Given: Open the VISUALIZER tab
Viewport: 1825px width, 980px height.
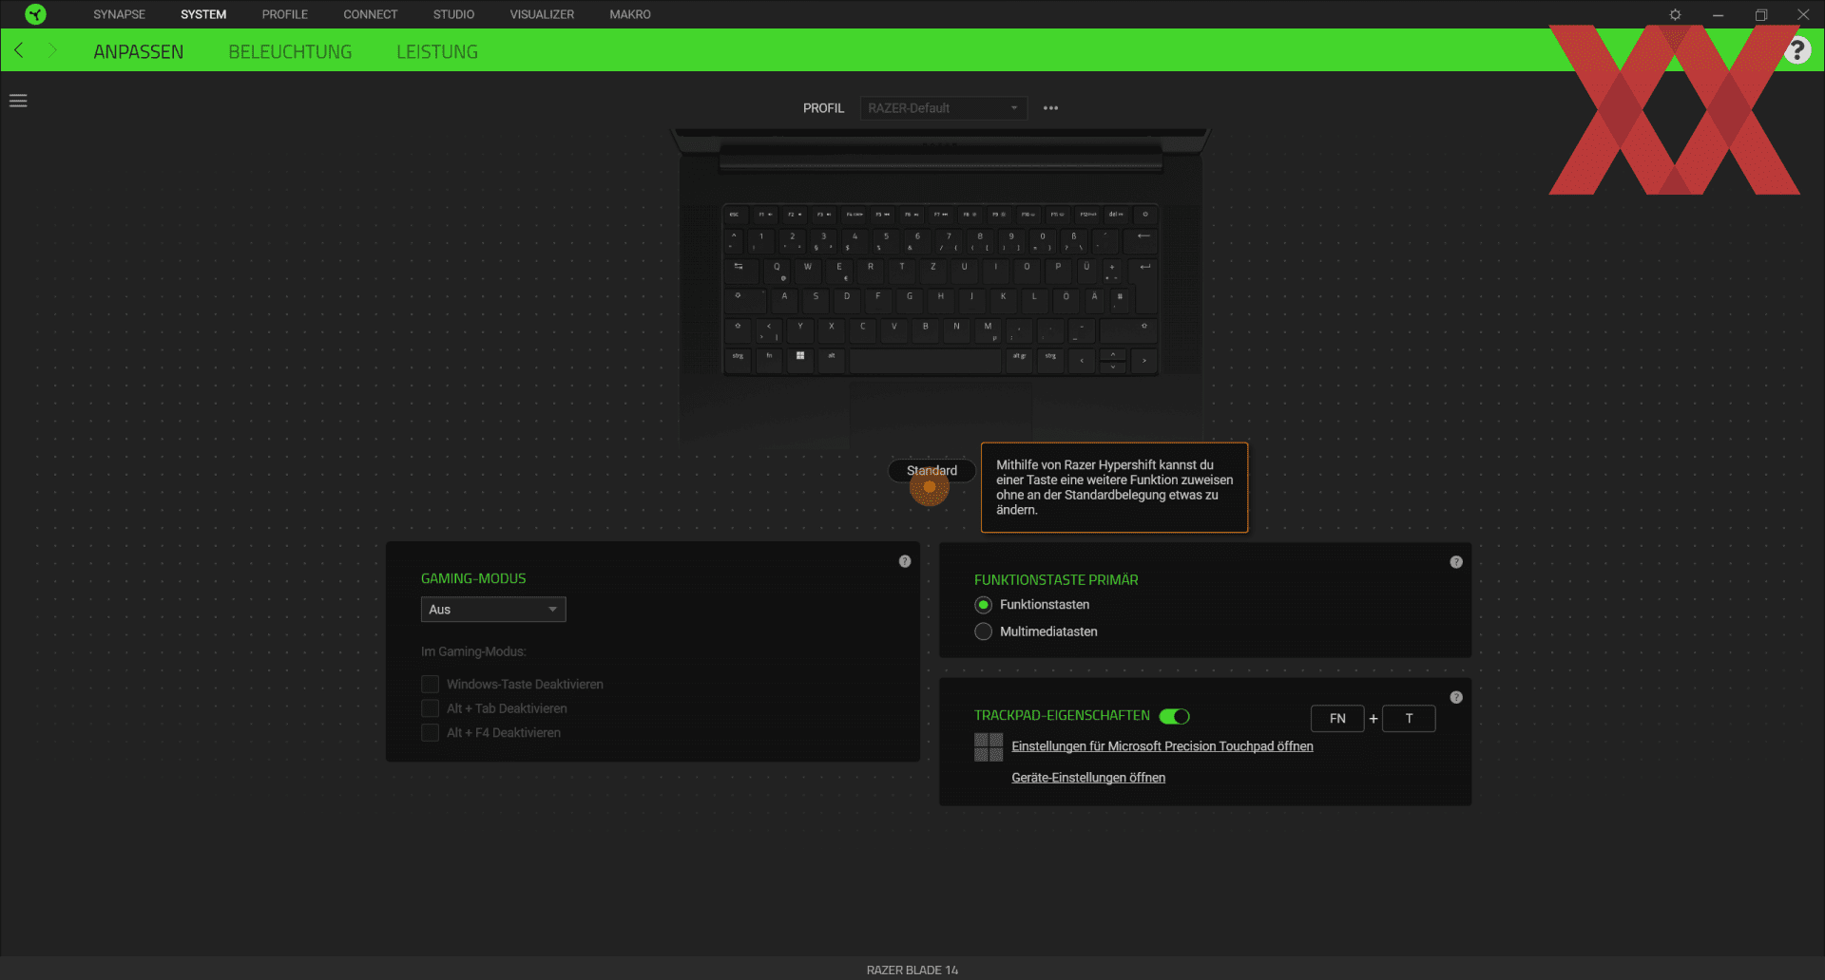Looking at the screenshot, I should point(542,14).
